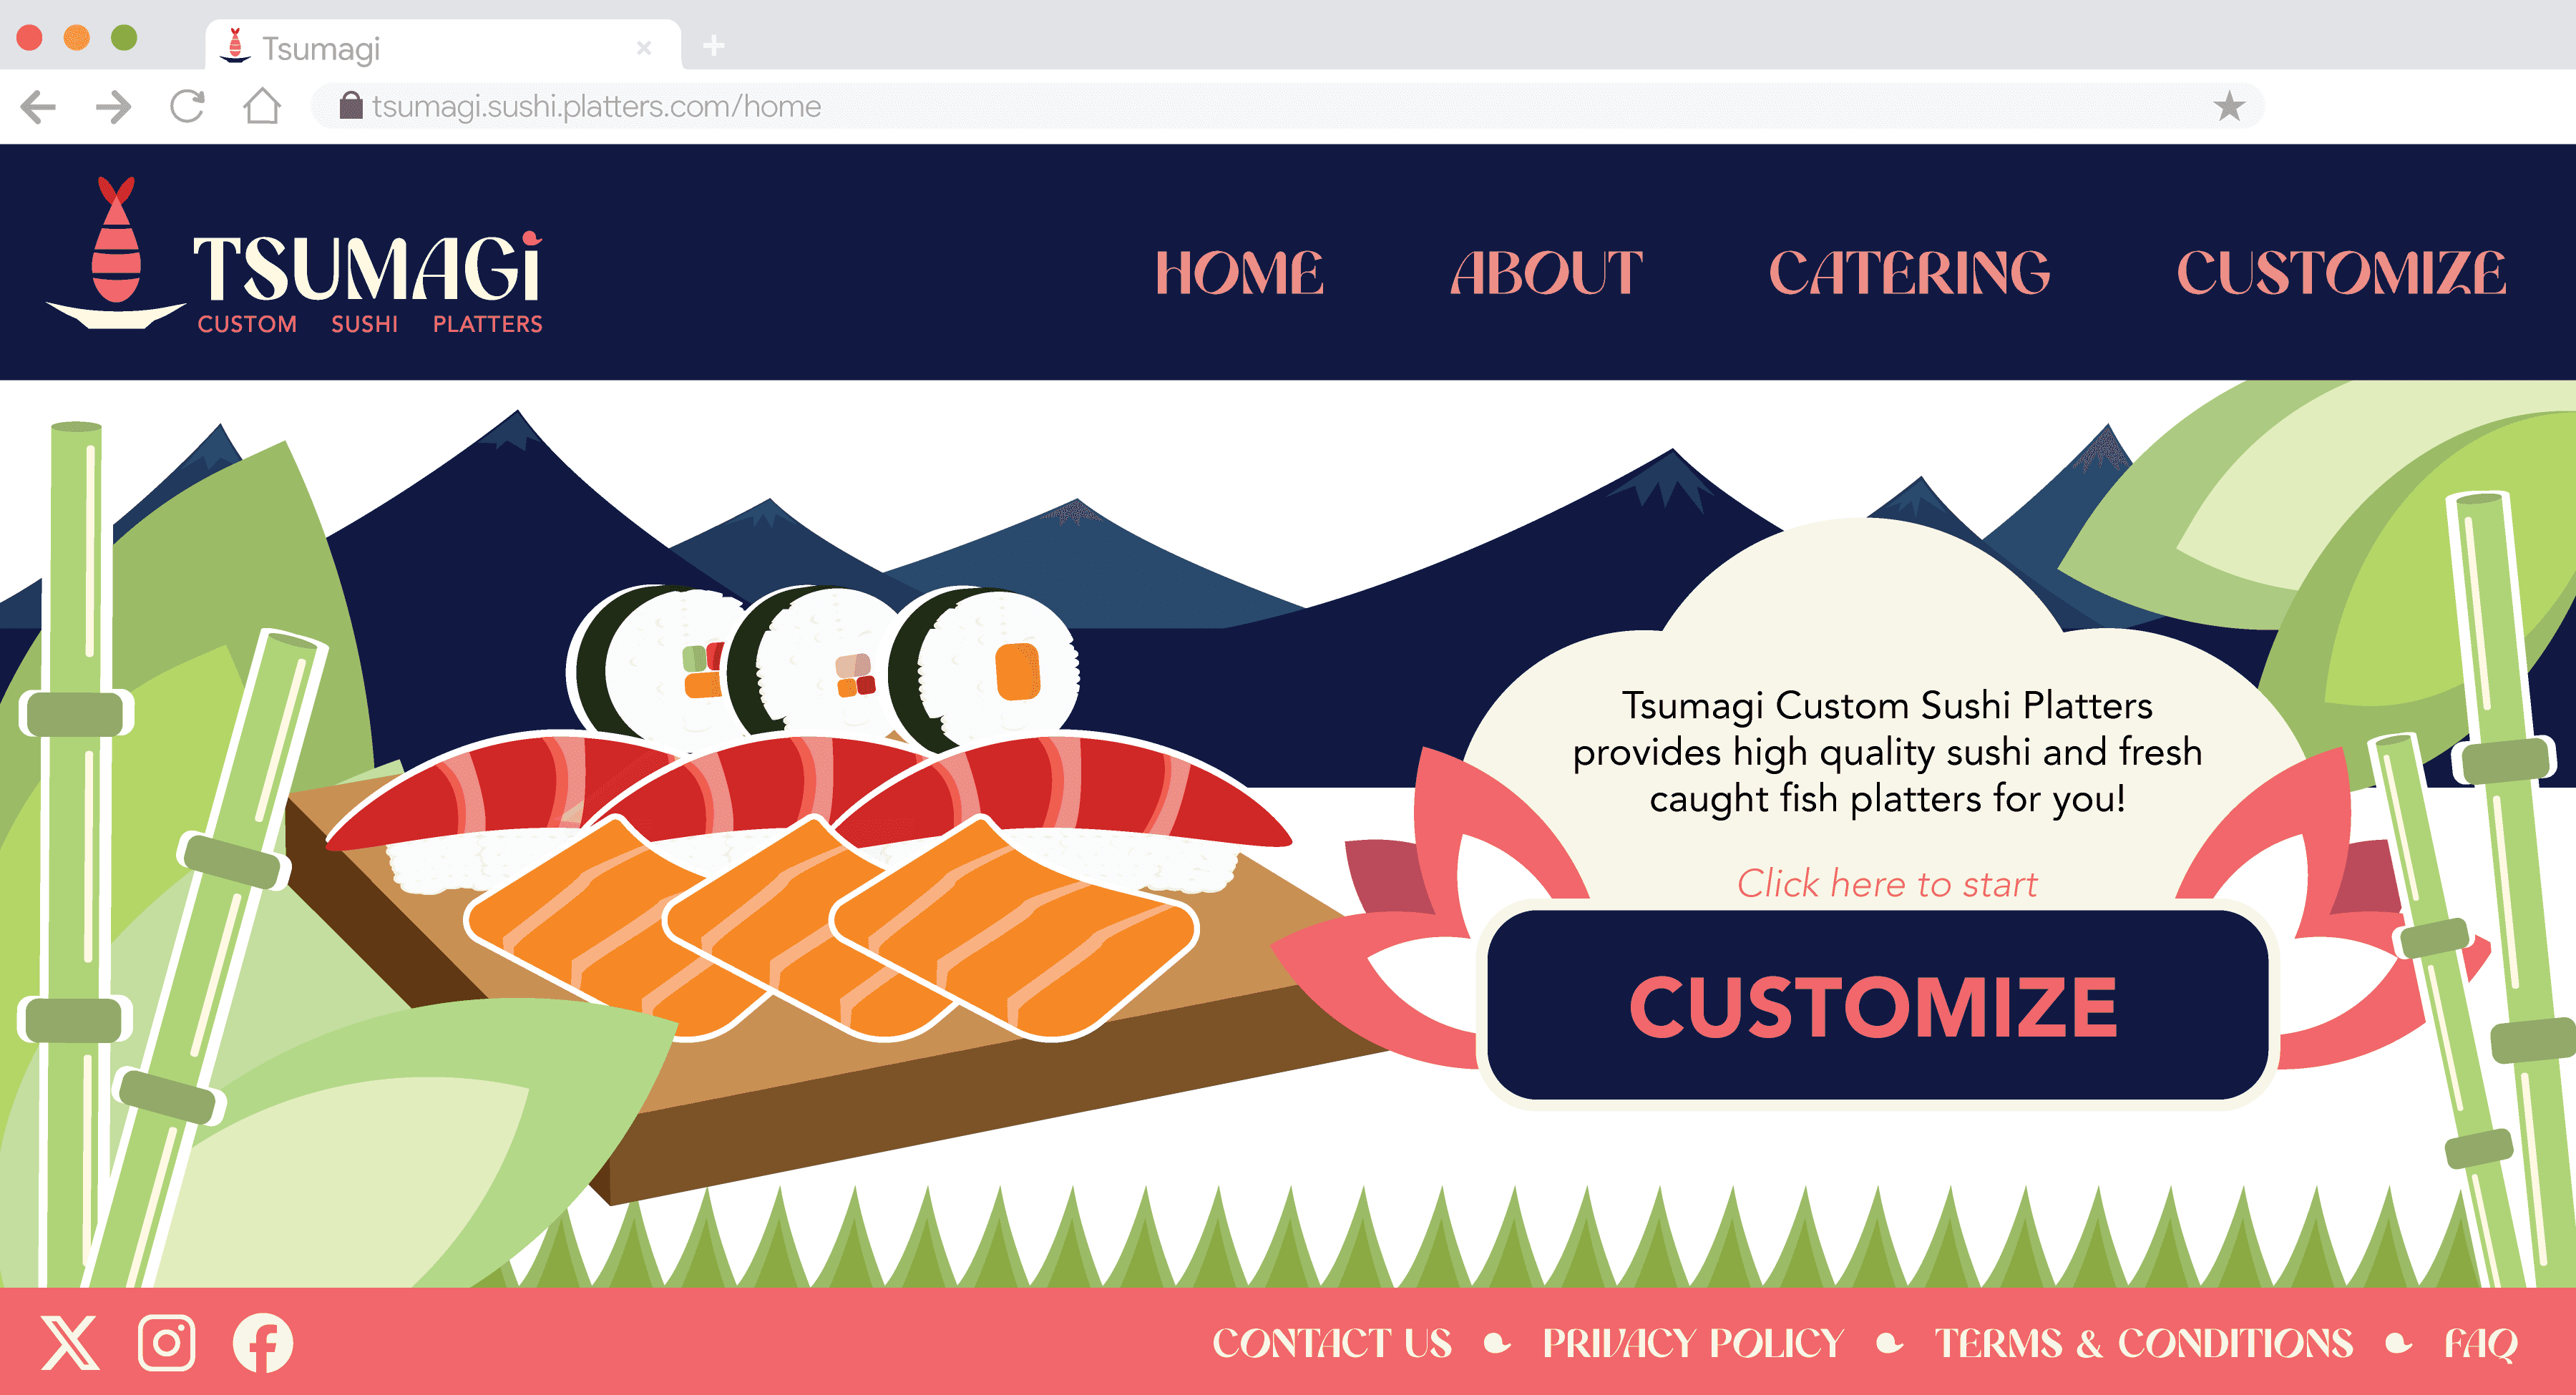2576x1395 pixels.
Task: Open the CONTACT US footer link
Action: point(1332,1343)
